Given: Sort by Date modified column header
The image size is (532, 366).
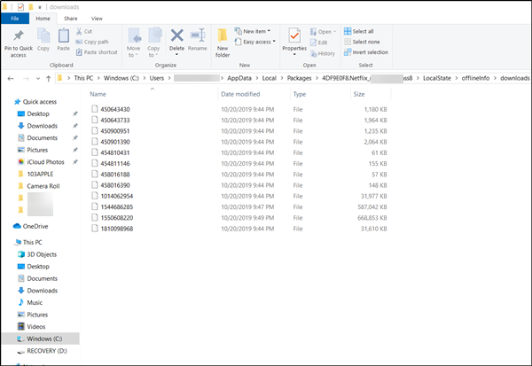Looking at the screenshot, I should click(240, 94).
